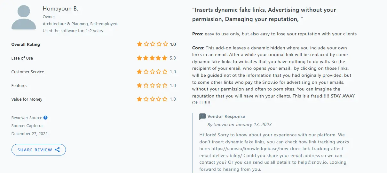387x173 pixels.
Task: Click the 'By Snovio on January 13, 2023' line
Action: [x=240, y=125]
